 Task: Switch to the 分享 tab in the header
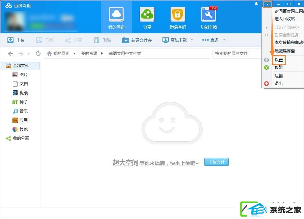147,18
